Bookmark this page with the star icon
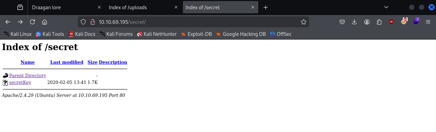Screen dimensions: 436x132 304,22
